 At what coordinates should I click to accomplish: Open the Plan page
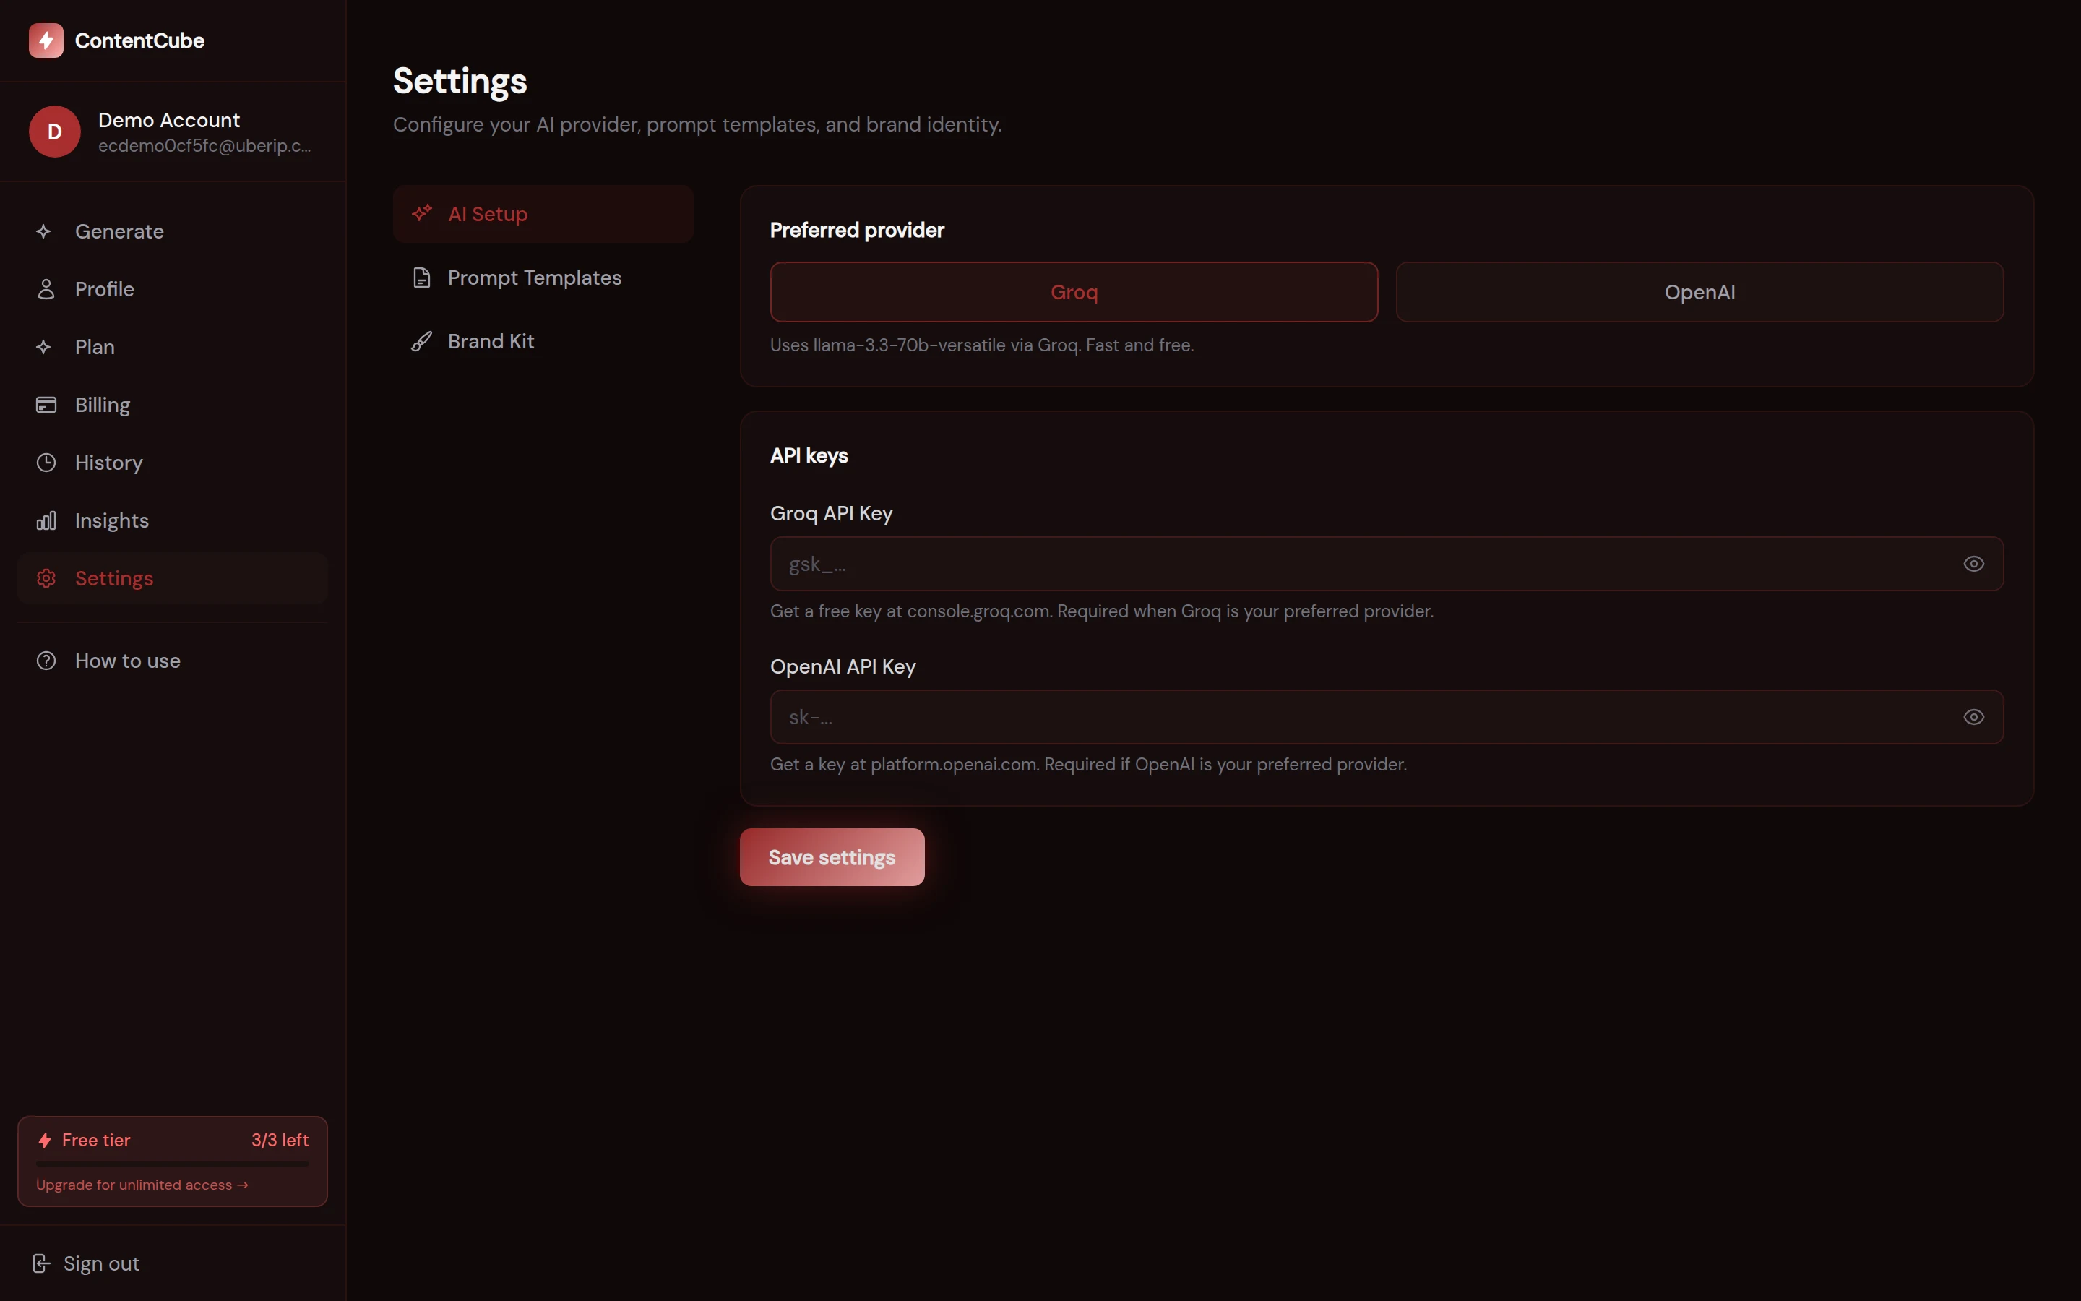[172, 347]
